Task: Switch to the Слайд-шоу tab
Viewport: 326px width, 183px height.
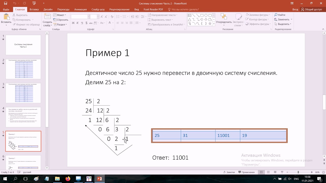Action: pos(98,9)
